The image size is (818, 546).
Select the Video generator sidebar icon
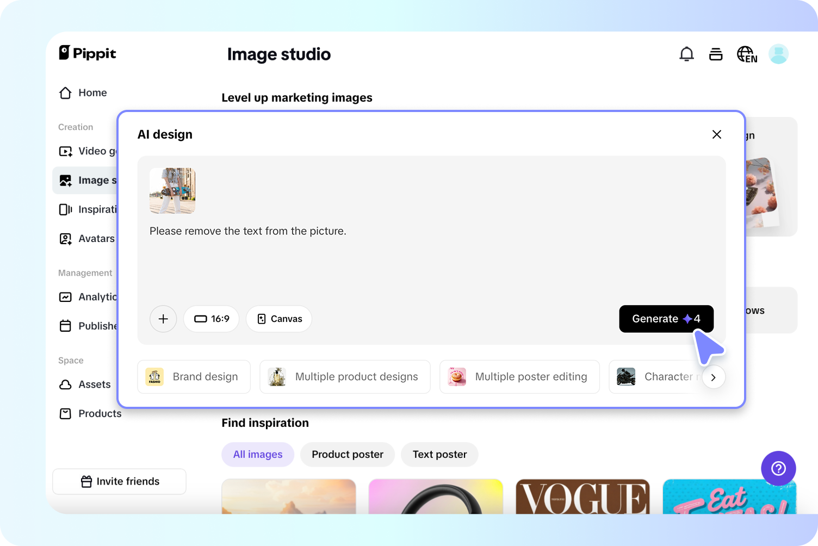(65, 151)
